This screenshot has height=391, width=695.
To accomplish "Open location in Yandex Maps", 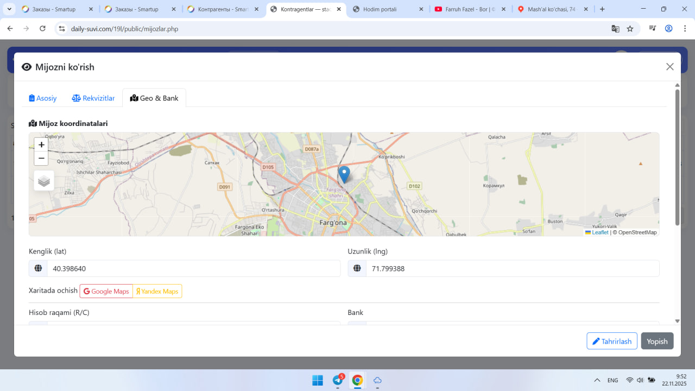I will coord(157,291).
